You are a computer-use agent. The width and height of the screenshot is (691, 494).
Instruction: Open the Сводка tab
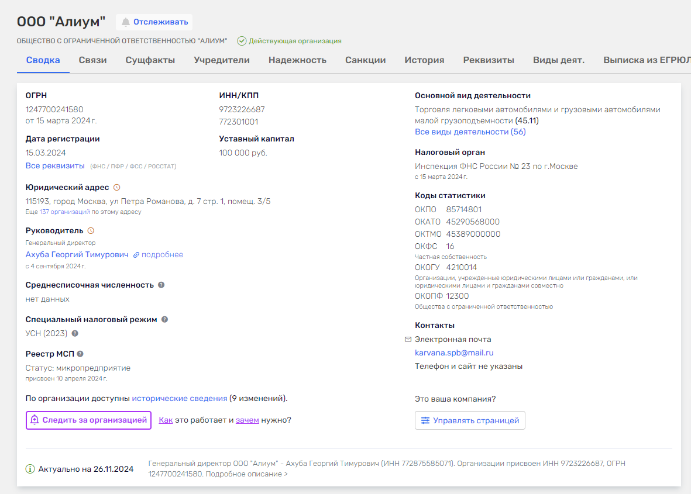click(43, 60)
